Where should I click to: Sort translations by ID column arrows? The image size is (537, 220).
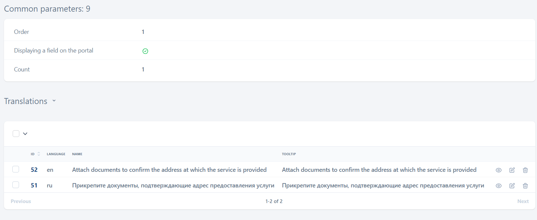tap(39, 154)
